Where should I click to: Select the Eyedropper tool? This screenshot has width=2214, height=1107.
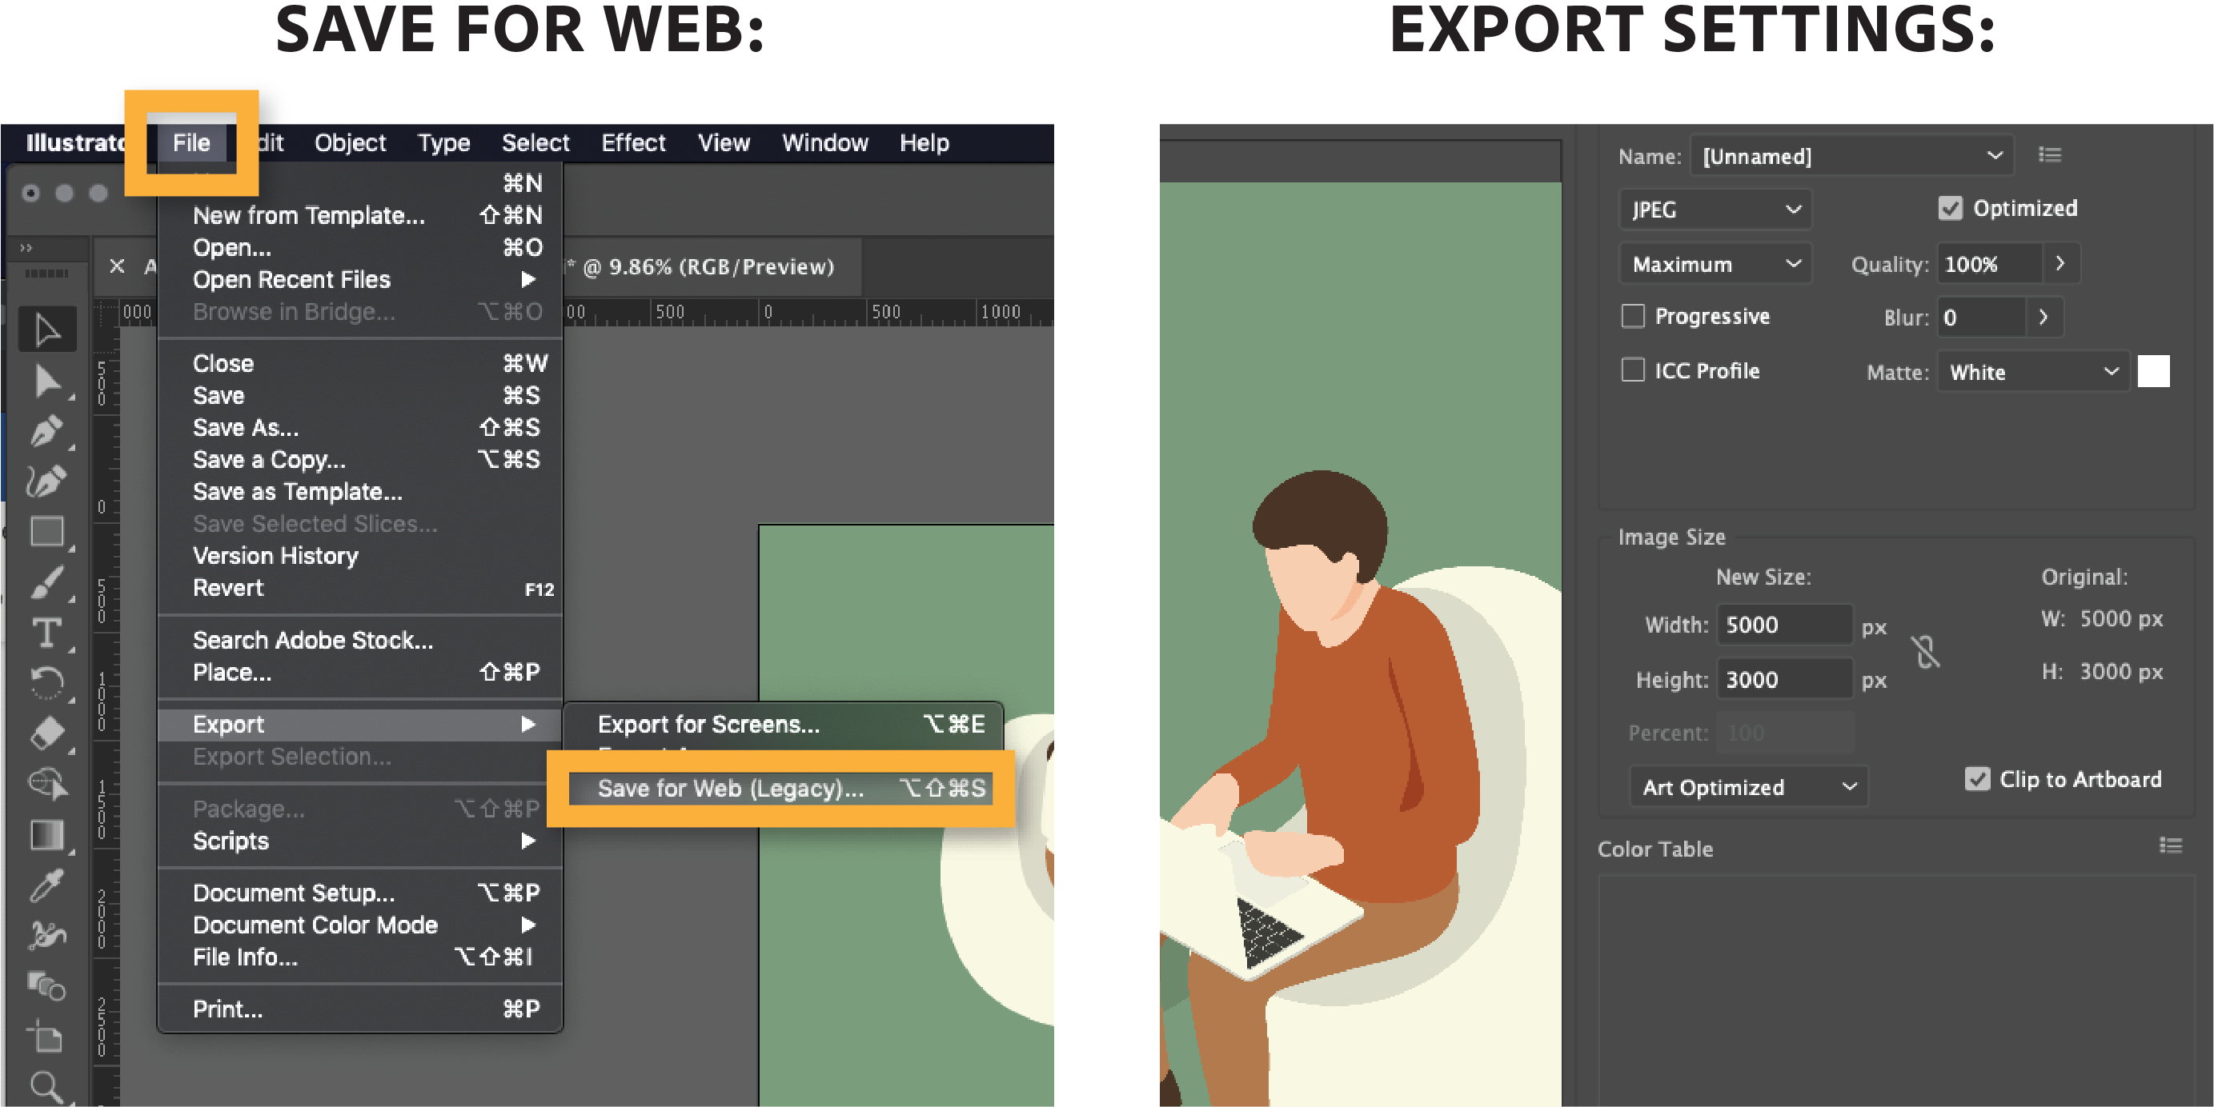46,885
